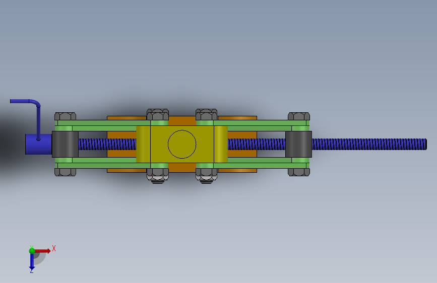Click the circular hole on yellow center block
This screenshot has height=283, width=437.
click(182, 145)
